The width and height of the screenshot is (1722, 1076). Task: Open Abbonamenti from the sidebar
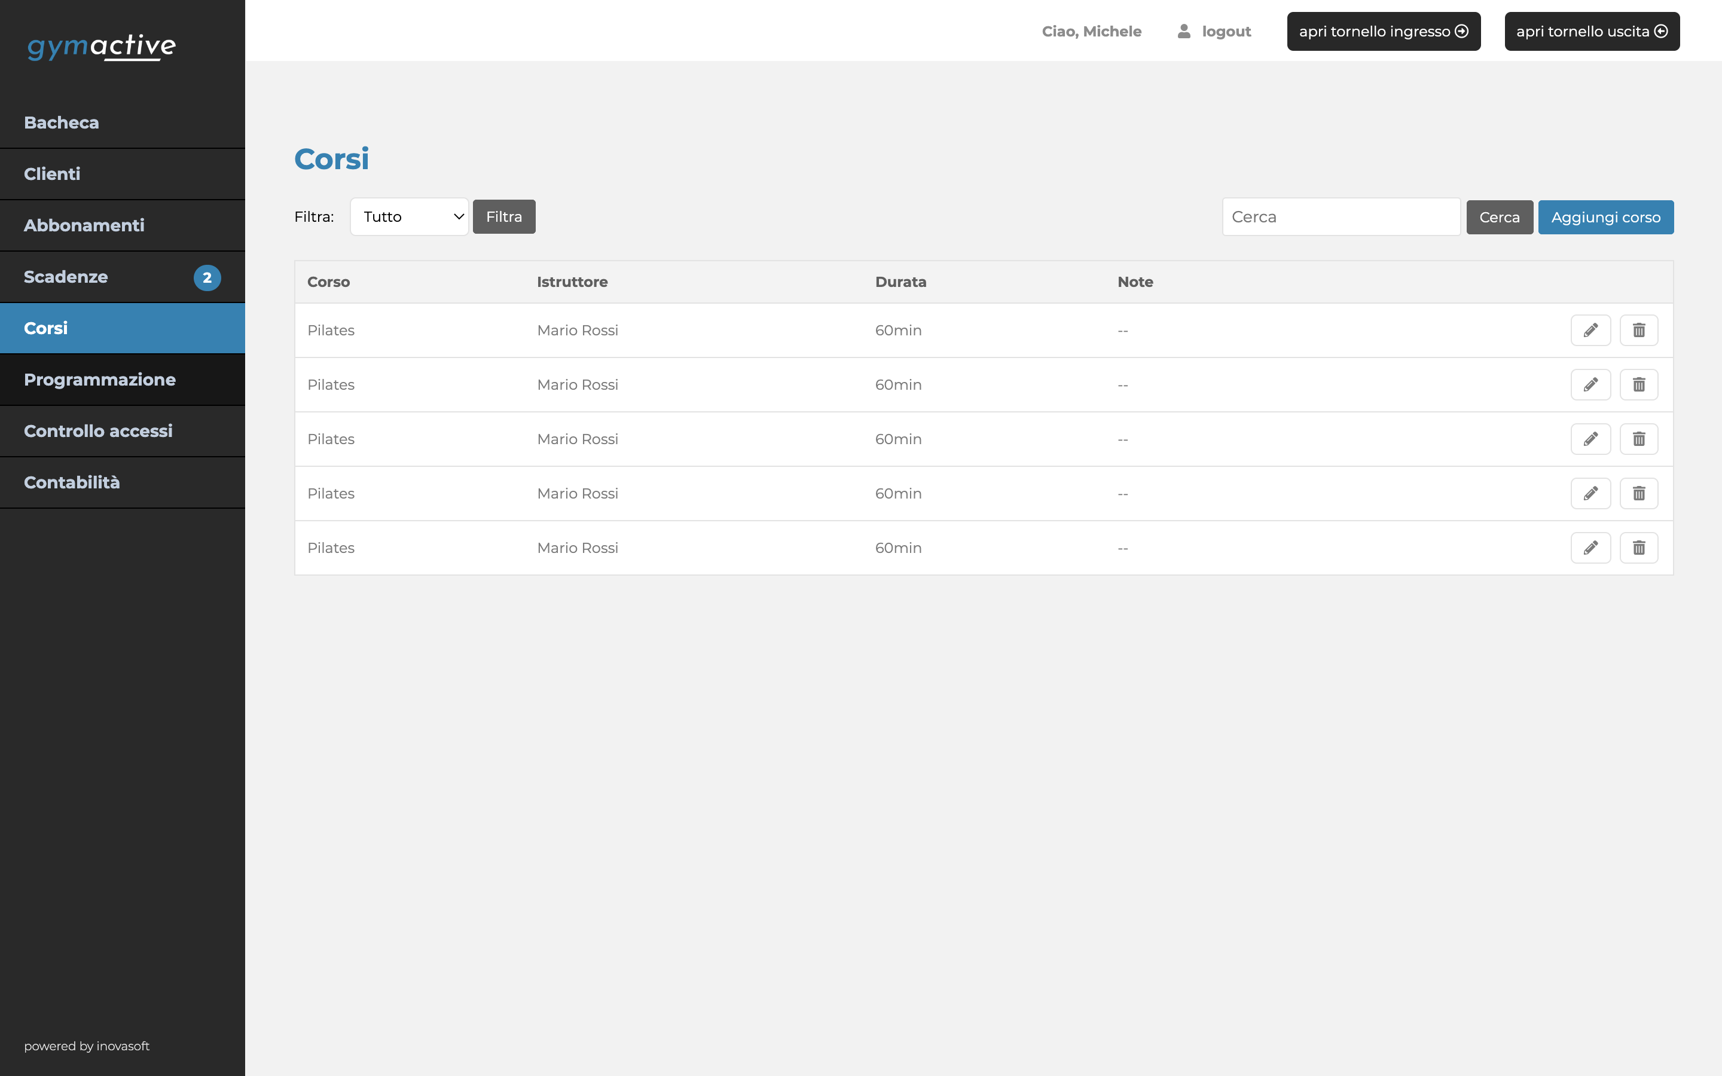(x=123, y=225)
